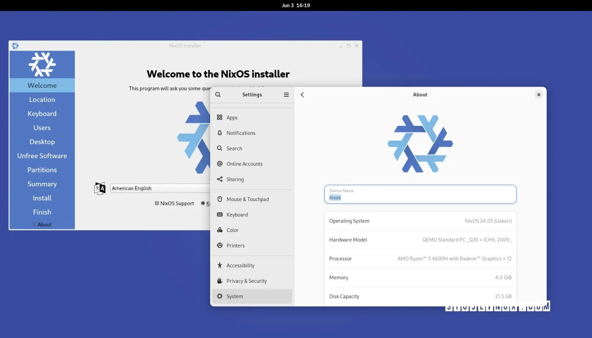Click the Apps grid icon in Settings
The image size is (592, 338).
[x=219, y=117]
